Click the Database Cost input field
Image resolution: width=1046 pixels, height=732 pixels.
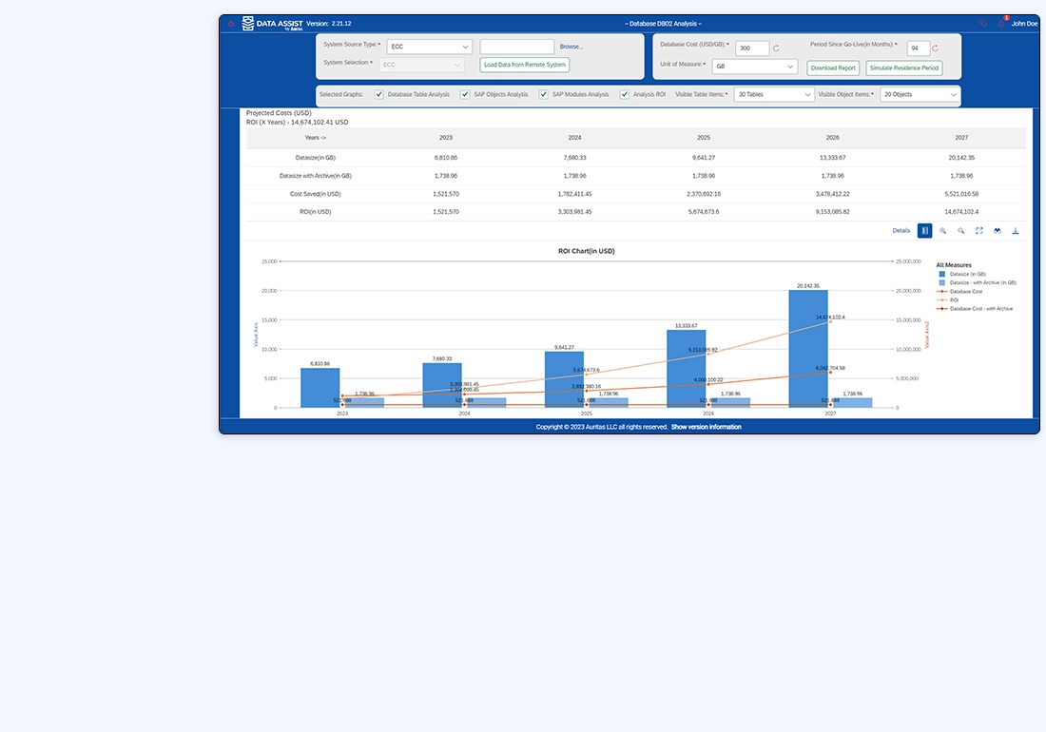752,48
